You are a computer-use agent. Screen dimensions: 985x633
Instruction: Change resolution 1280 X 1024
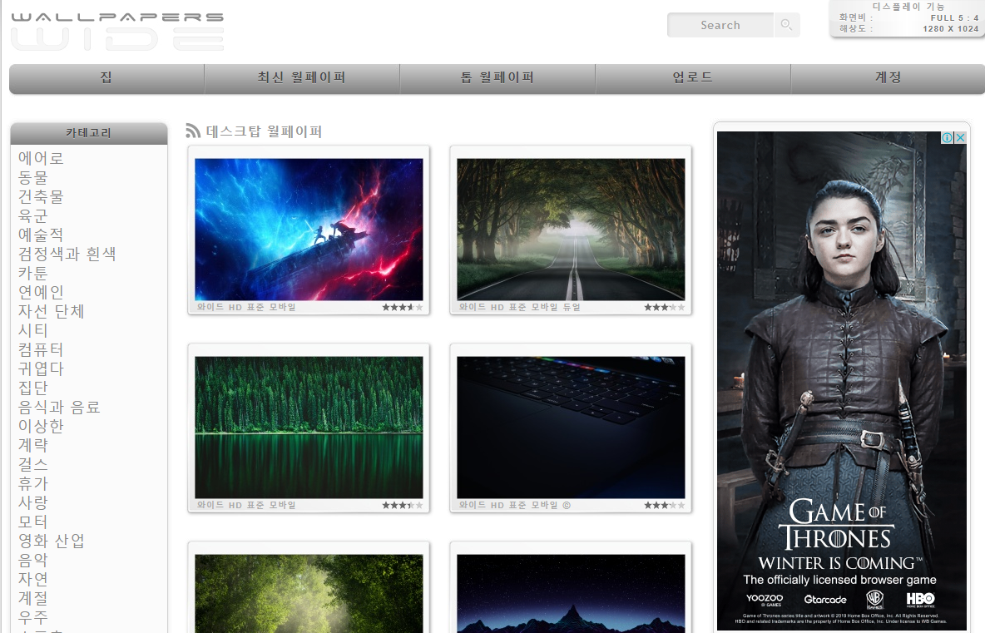tap(950, 28)
